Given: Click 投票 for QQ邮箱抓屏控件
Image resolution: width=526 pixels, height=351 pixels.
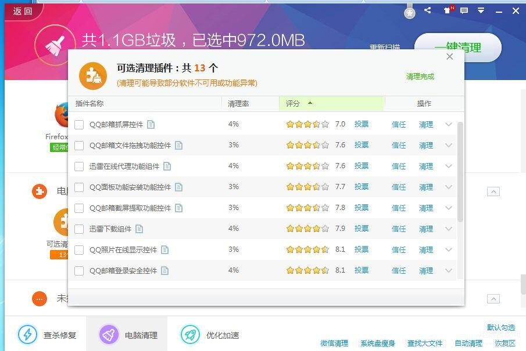Looking at the screenshot, I should click(362, 124).
